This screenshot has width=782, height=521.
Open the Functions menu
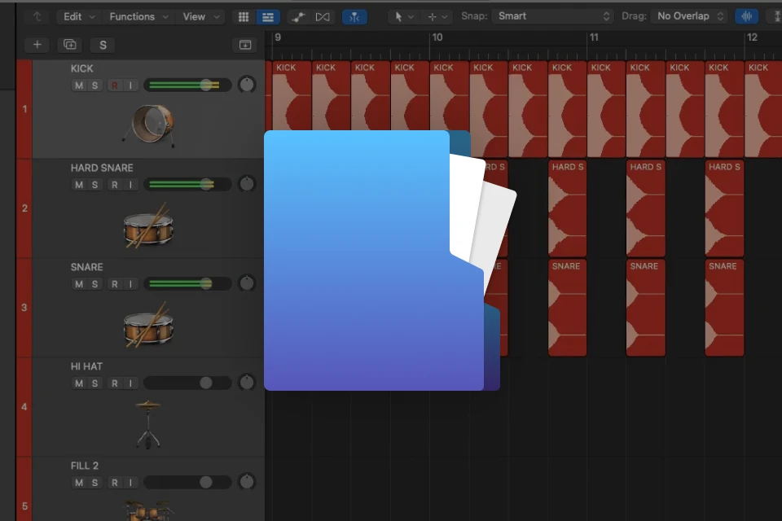click(x=138, y=16)
